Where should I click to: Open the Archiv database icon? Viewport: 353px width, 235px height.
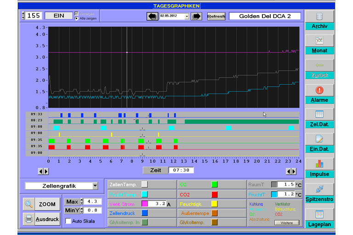pyautogui.click(x=319, y=17)
